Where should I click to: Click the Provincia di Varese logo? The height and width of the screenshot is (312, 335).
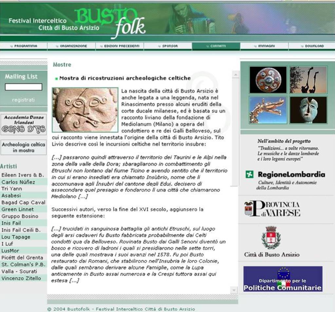(272, 208)
